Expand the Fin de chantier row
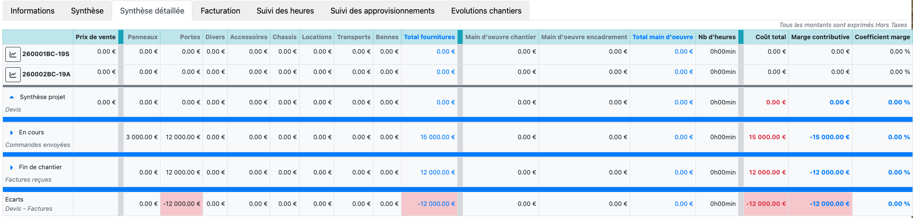This screenshot has height=218, width=913. [x=12, y=167]
